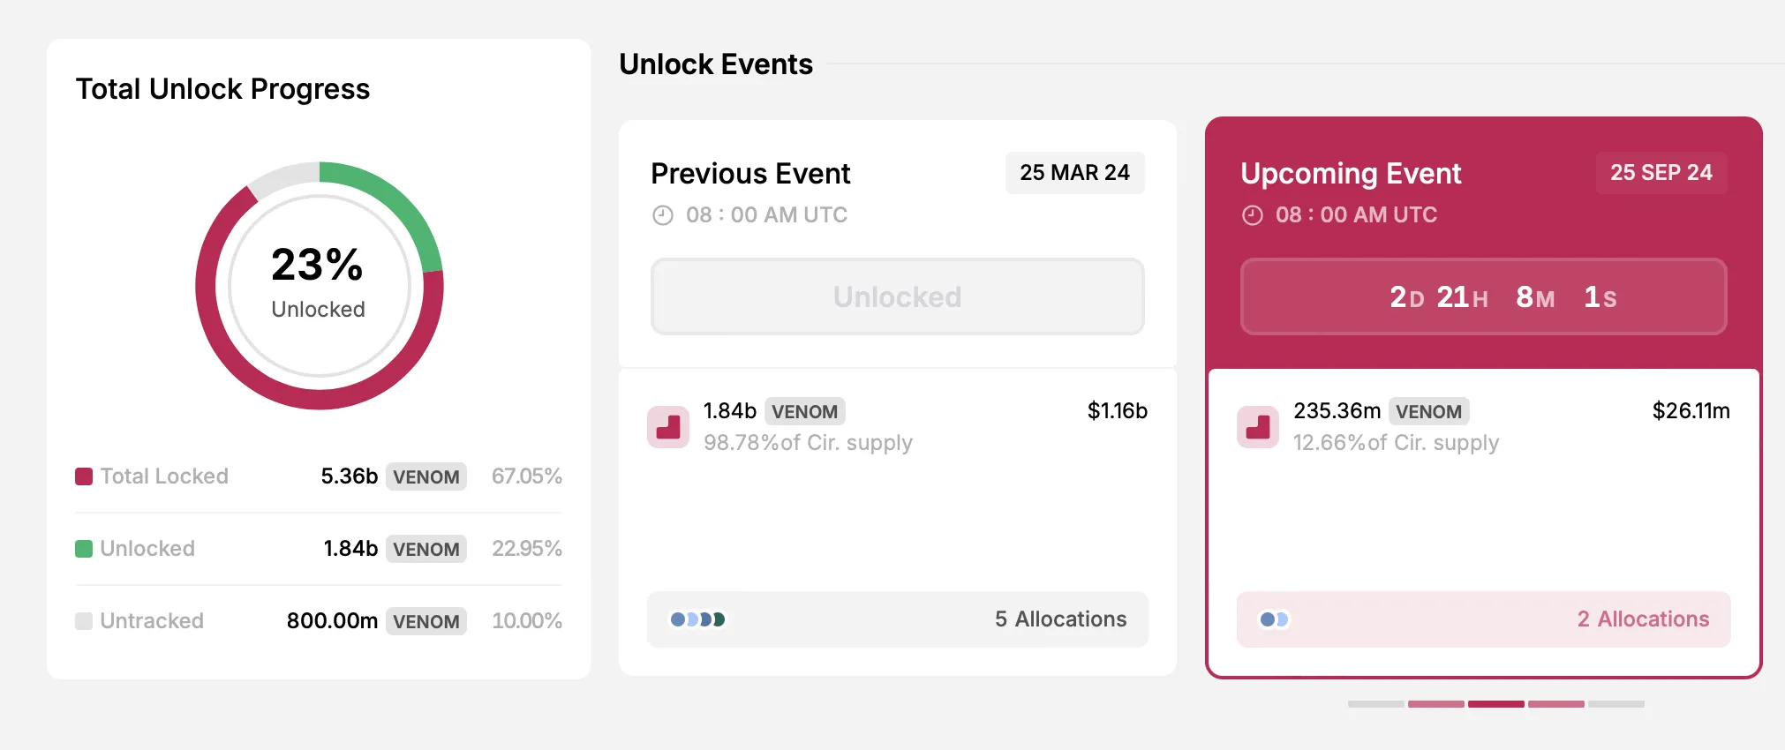Click the Upcoming Event clock icon
This screenshot has width=1785, height=750.
(1252, 215)
